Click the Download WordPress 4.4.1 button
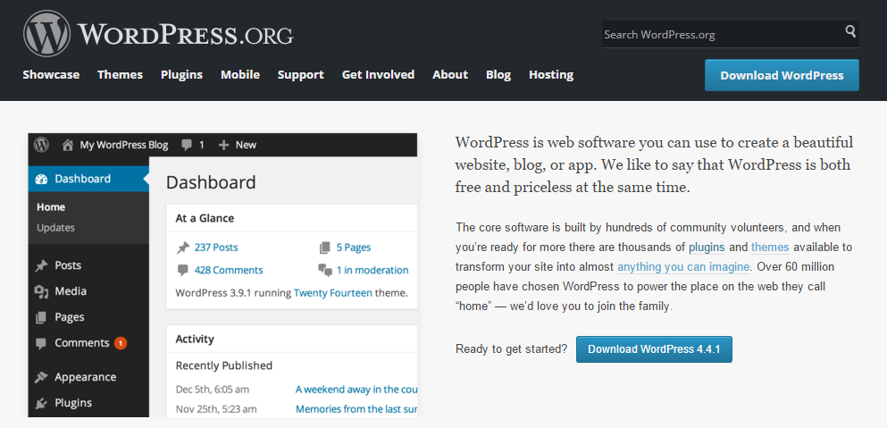 point(654,349)
